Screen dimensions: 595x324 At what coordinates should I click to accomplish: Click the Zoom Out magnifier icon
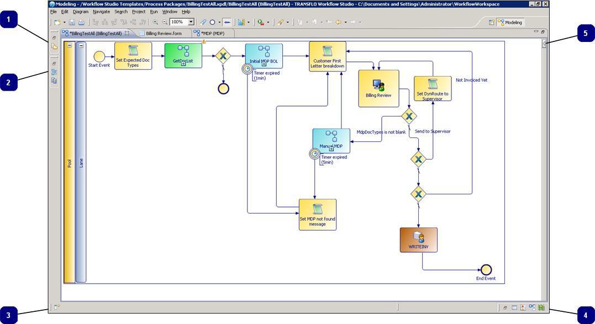165,23
